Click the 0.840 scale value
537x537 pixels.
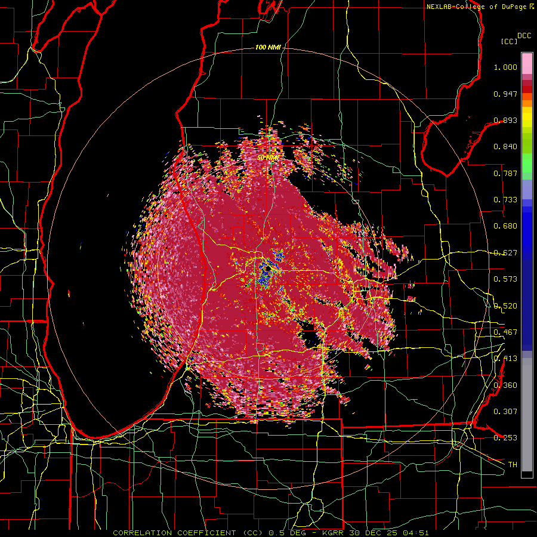(505, 147)
